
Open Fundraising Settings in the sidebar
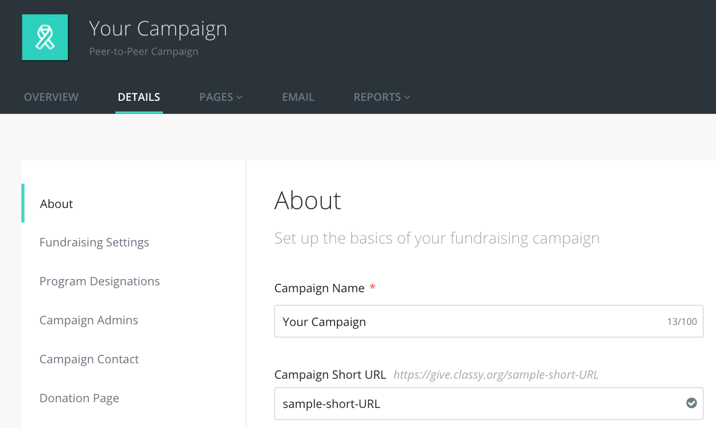(x=94, y=242)
